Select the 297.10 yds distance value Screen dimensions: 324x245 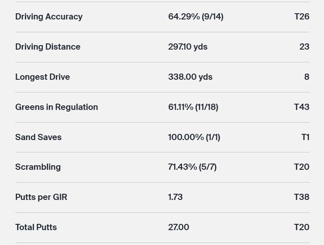point(187,47)
